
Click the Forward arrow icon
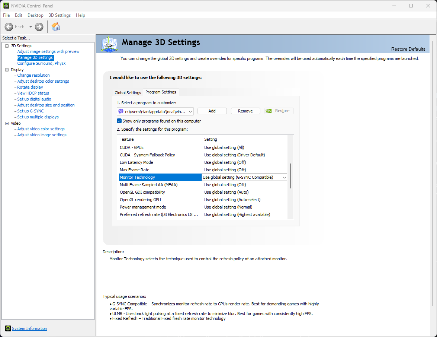click(x=39, y=27)
